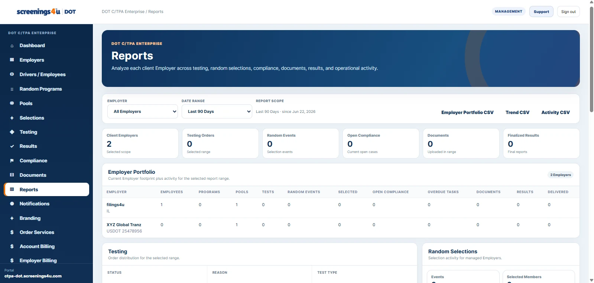Screen dimensions: 594x283
Task: Open the Dashboard menu item
Action: click(46, 45)
